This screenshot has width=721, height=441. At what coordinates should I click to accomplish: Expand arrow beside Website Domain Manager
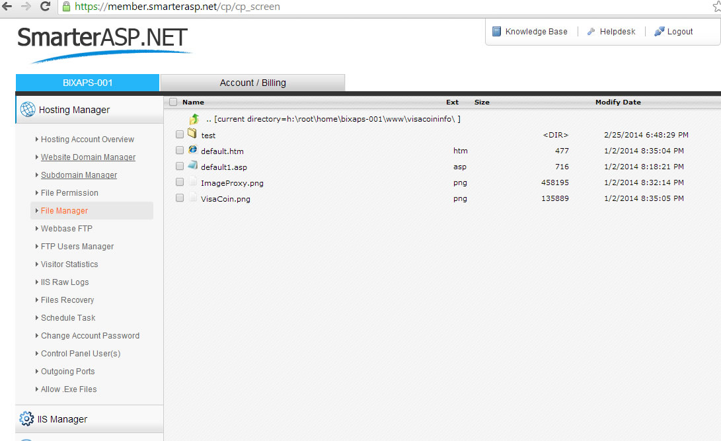click(x=37, y=157)
